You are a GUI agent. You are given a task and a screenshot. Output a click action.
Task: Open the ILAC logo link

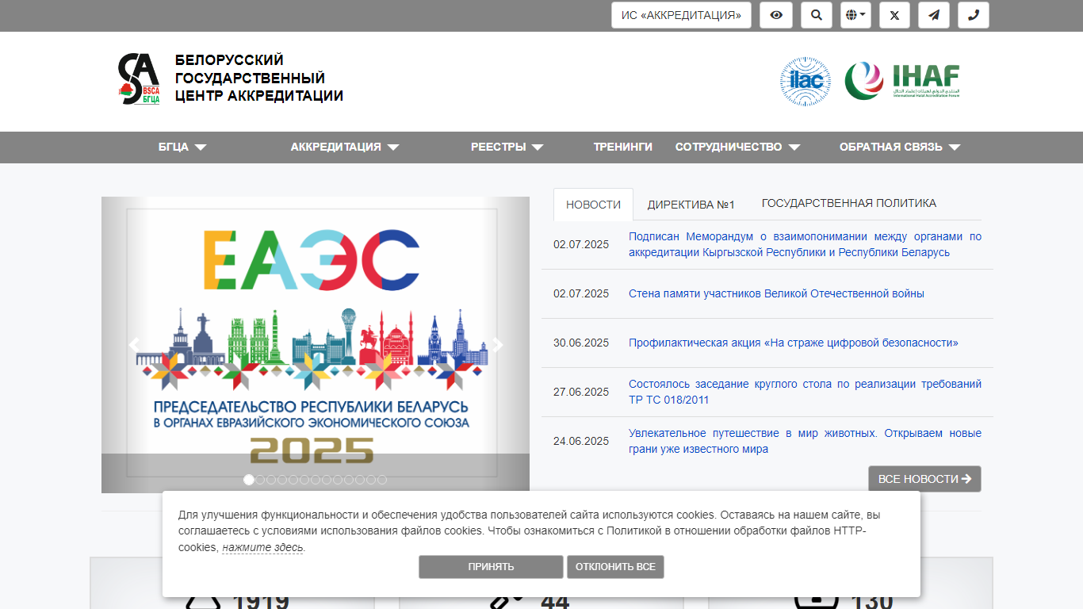pos(806,81)
